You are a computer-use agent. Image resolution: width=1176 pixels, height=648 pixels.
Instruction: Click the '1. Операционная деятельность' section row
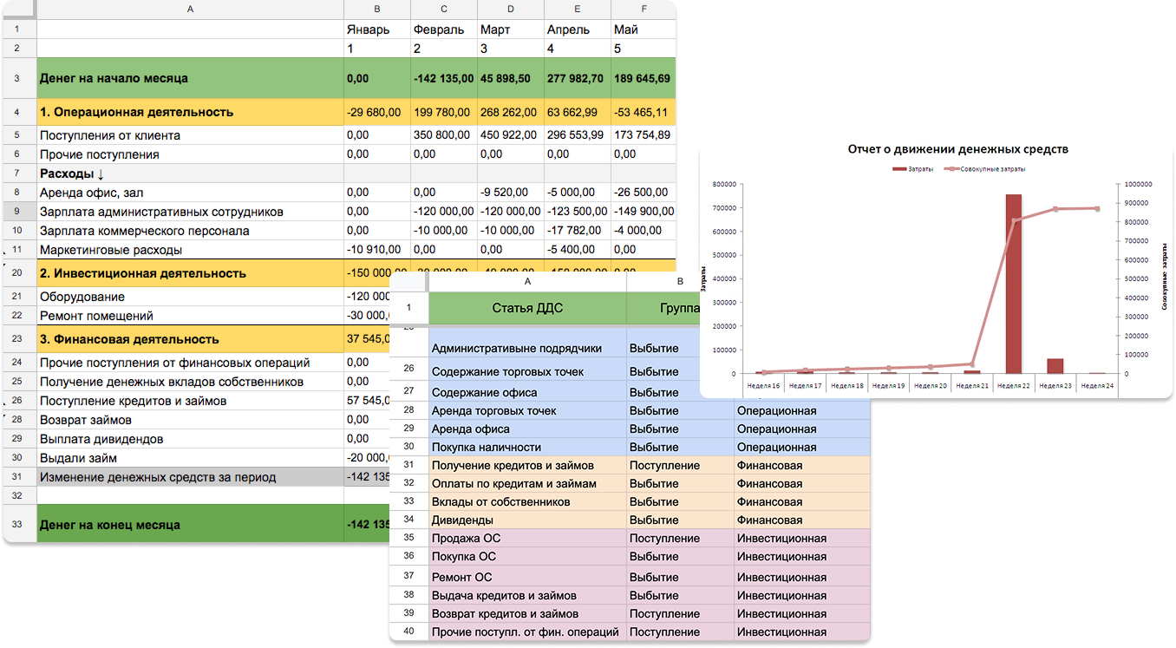190,112
